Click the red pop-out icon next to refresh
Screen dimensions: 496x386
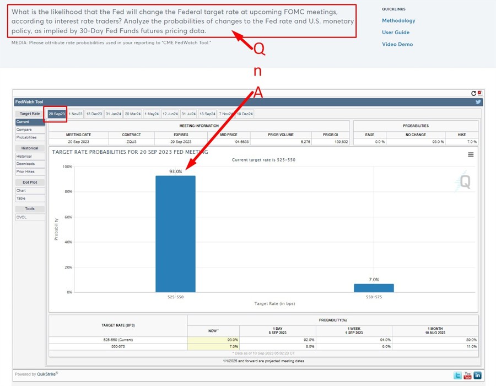[479, 93]
